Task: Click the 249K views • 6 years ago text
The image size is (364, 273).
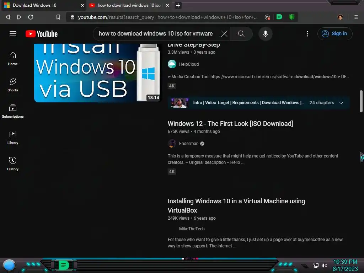Action: pos(192,218)
